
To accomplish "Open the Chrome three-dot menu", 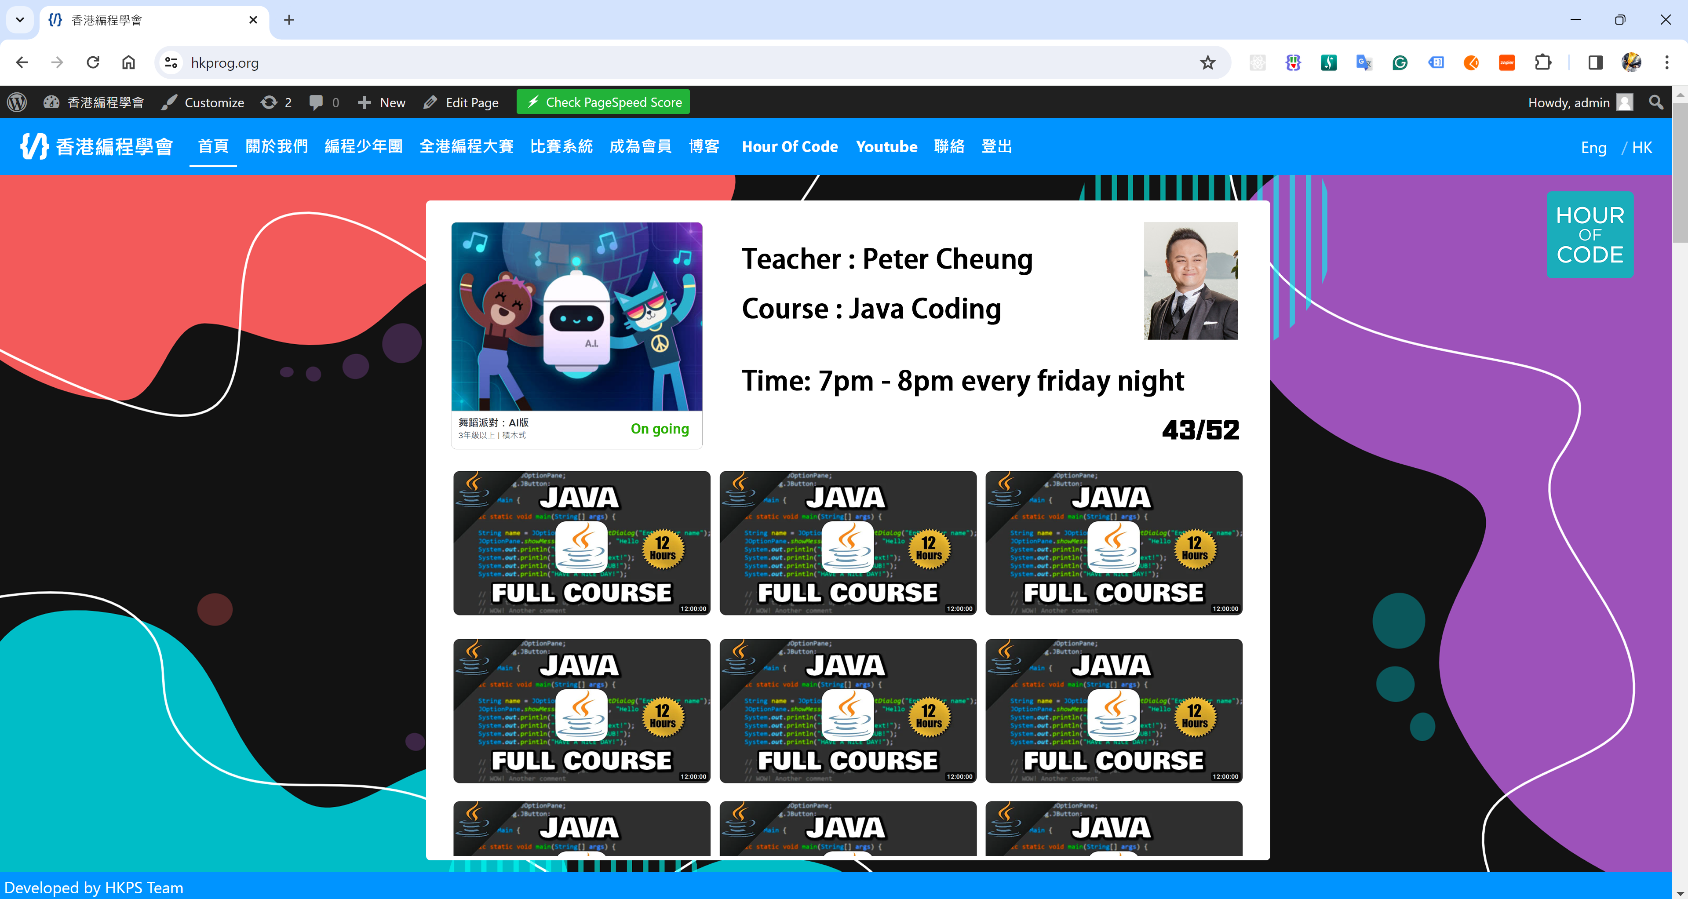I will (1666, 62).
